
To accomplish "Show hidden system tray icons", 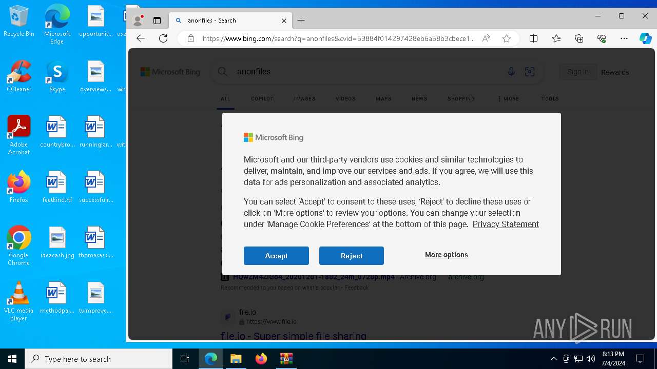I will coord(553,359).
